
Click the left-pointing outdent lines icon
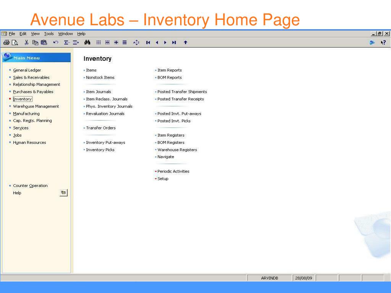pos(66,43)
